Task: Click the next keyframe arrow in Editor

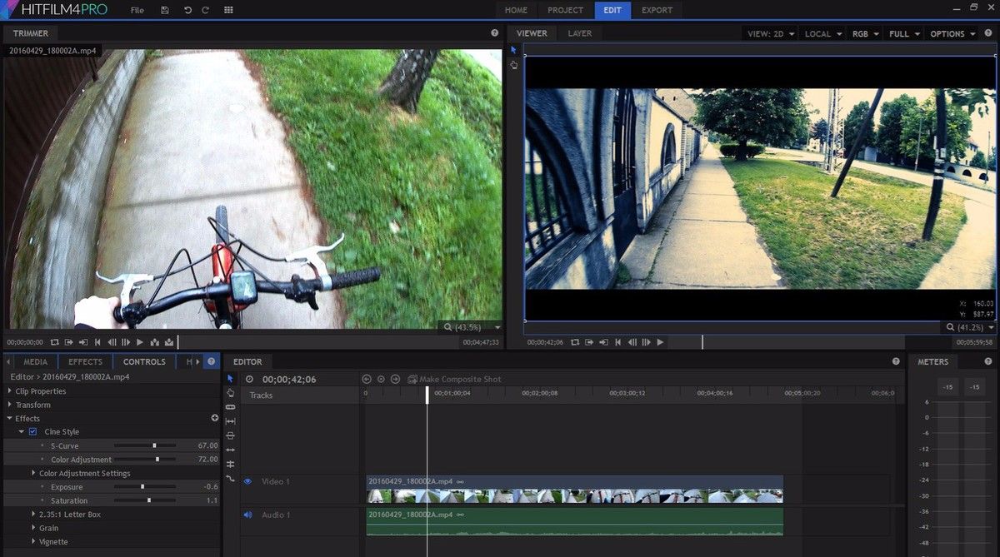Action: (x=395, y=379)
